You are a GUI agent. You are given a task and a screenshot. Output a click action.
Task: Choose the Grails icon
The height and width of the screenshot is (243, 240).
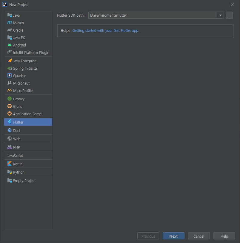[10, 106]
